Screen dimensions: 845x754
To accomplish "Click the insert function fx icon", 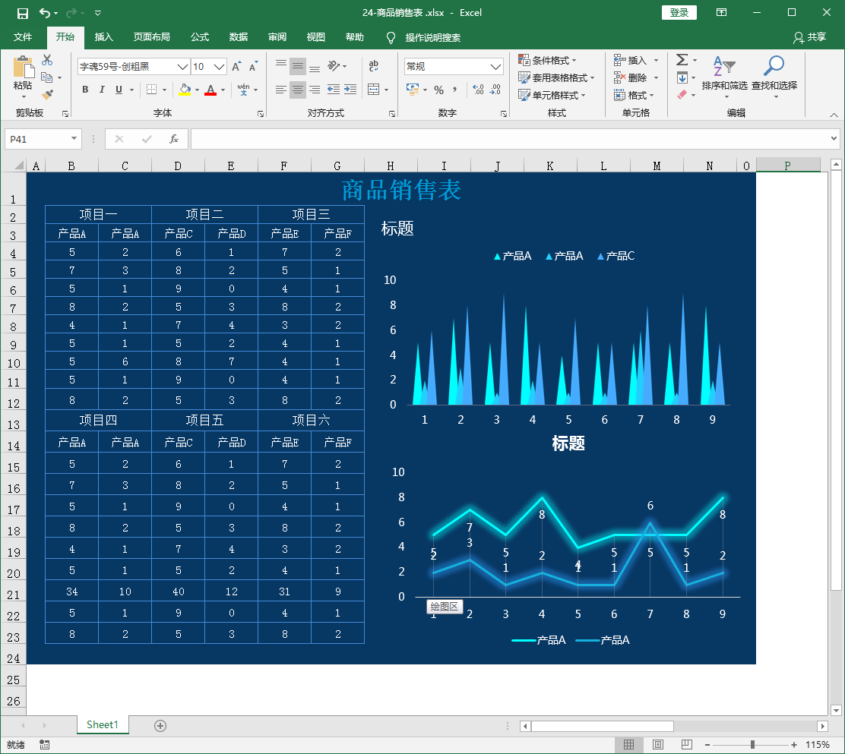I will point(173,139).
